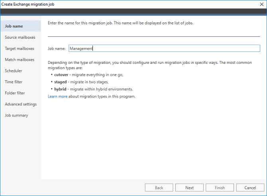Go to the Target mailboxes step
The image size is (267, 196).
(20, 48)
